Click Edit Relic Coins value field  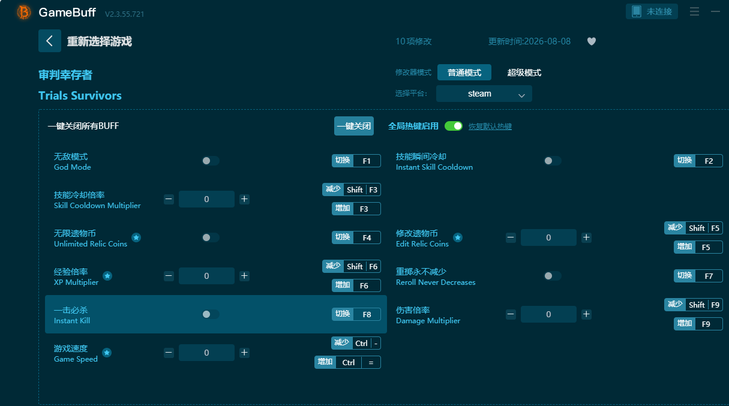(x=548, y=237)
